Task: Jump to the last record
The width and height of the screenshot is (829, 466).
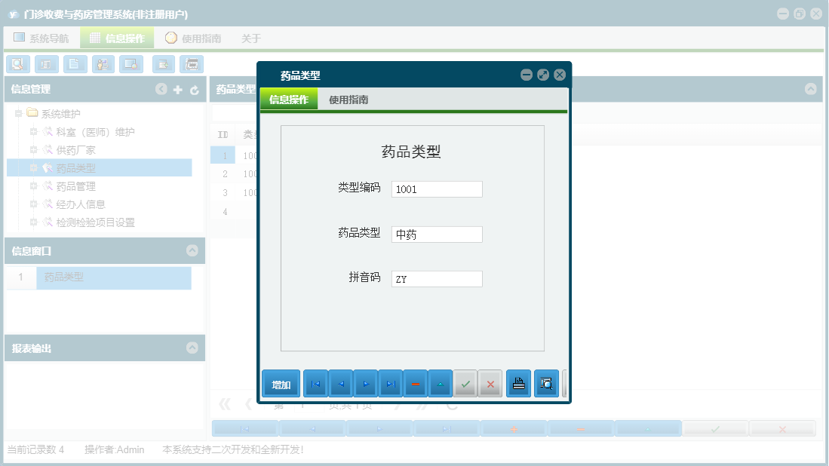Action: click(x=391, y=384)
